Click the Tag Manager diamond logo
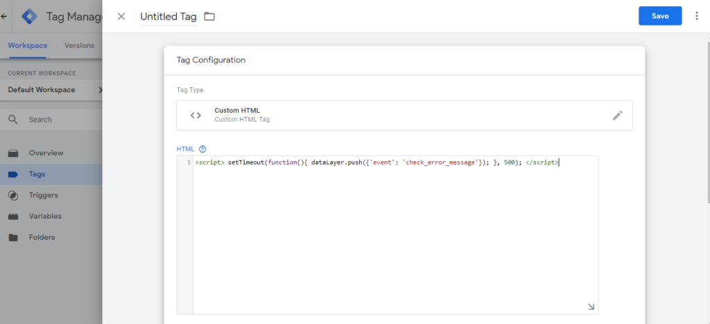This screenshot has width=710, height=324. tap(30, 16)
